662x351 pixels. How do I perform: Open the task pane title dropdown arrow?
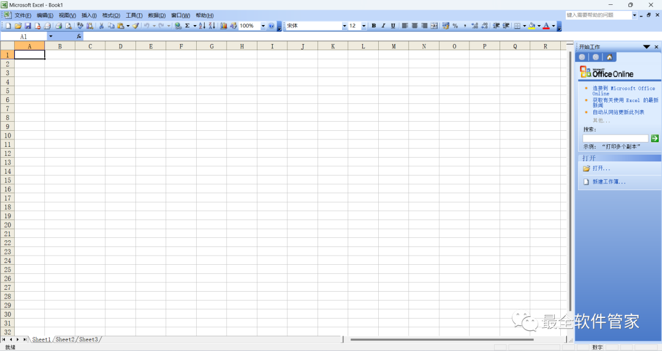tap(647, 46)
